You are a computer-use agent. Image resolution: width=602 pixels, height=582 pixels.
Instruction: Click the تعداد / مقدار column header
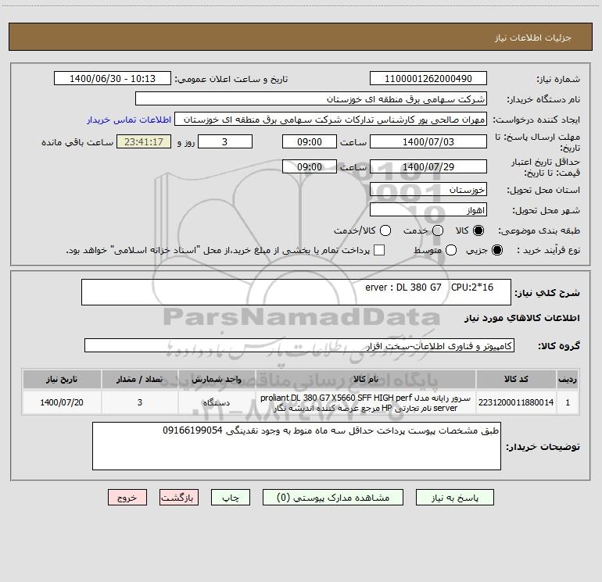point(140,380)
